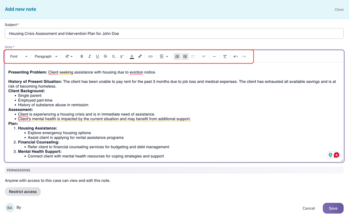Insert a hyperlink with the link icon
This screenshot has height=215, width=349.
pos(150,56)
